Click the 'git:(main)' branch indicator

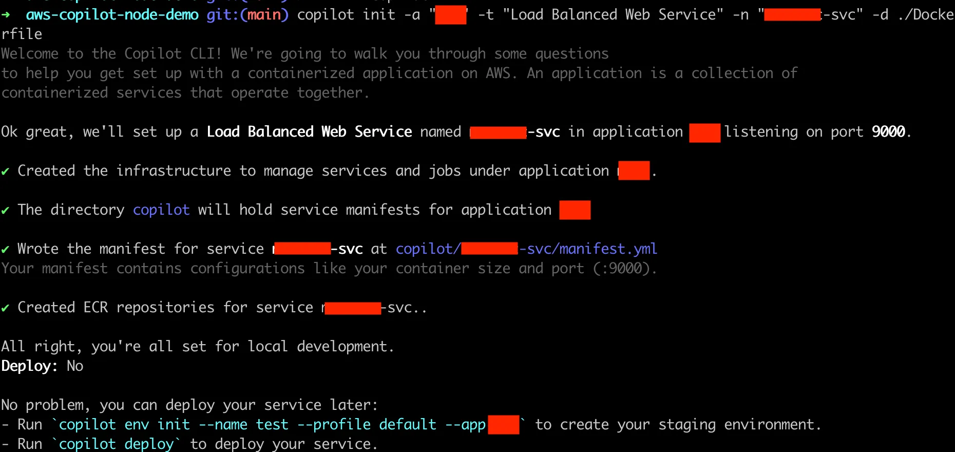(247, 15)
